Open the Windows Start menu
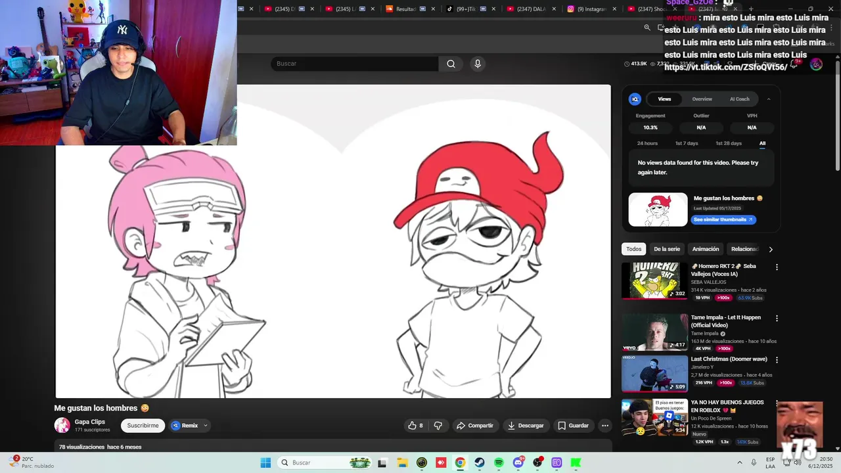The image size is (841, 473). (265, 462)
